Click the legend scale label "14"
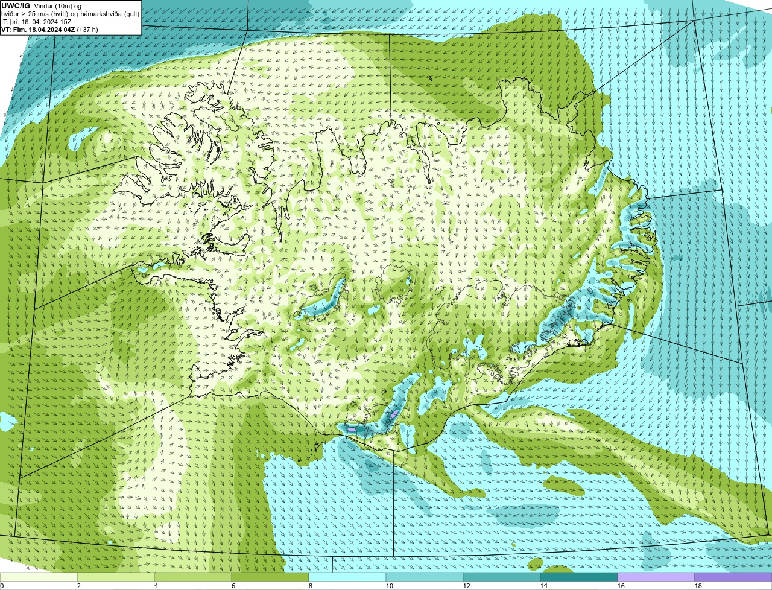 [544, 586]
